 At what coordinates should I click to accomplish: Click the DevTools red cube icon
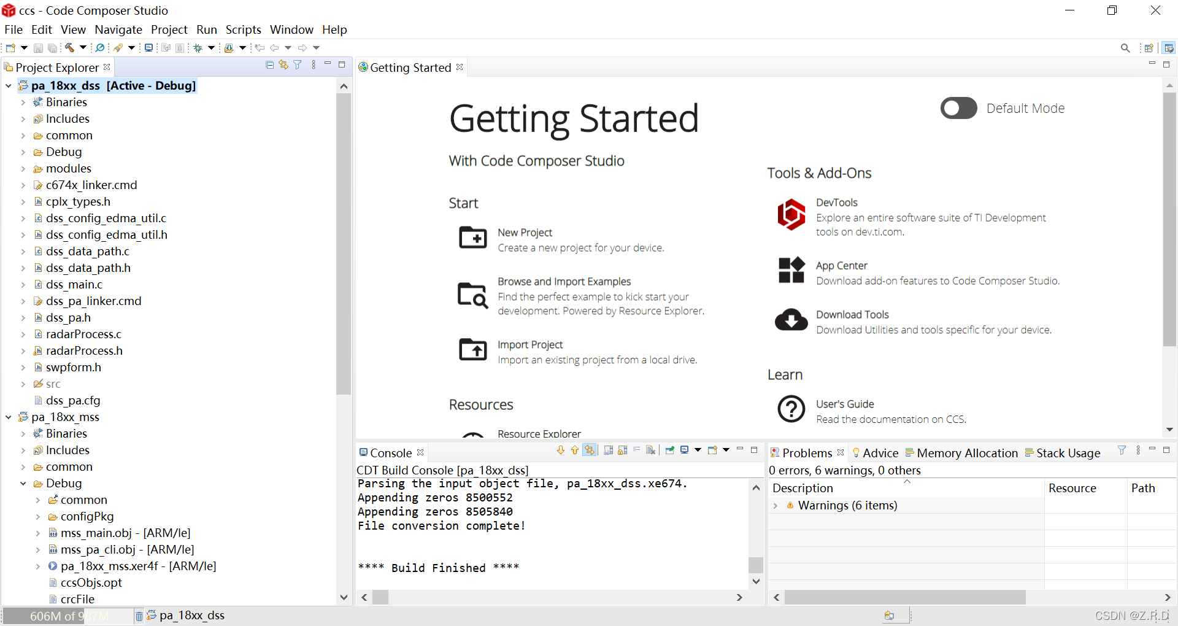(791, 215)
